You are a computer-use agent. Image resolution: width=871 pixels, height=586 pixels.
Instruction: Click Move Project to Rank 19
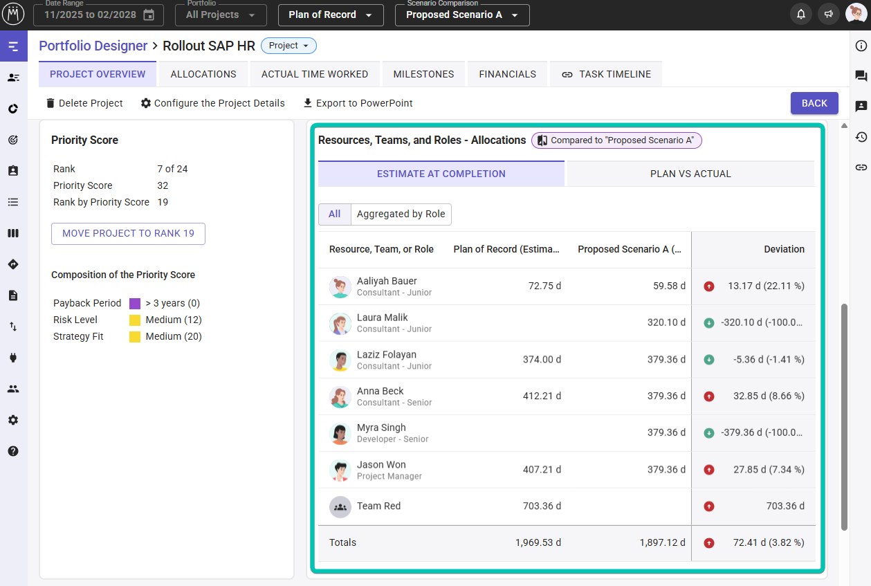[x=128, y=234]
